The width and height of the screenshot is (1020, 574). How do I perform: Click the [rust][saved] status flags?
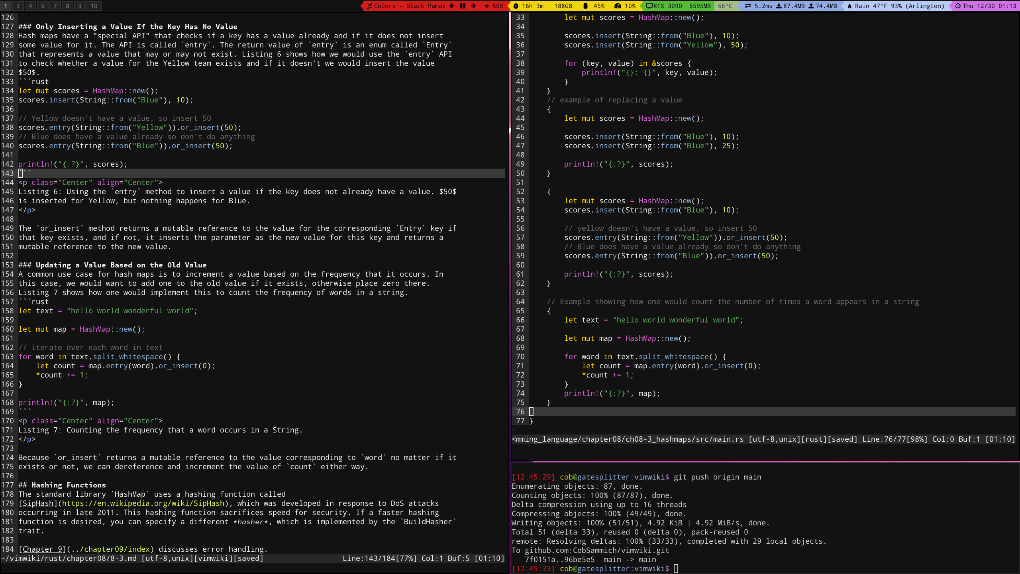pos(830,439)
